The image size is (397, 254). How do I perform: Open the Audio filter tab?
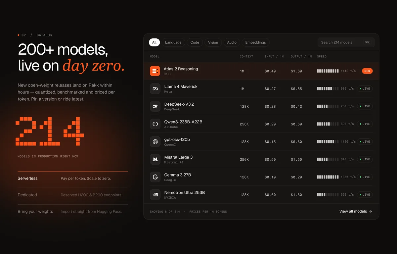pos(232,42)
